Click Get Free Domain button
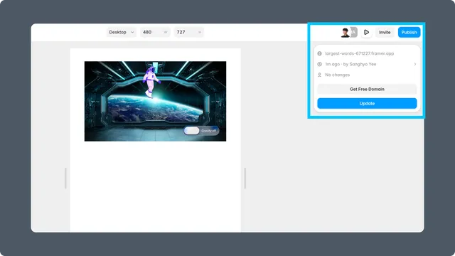Viewport: 455px width, 256px height. click(367, 89)
